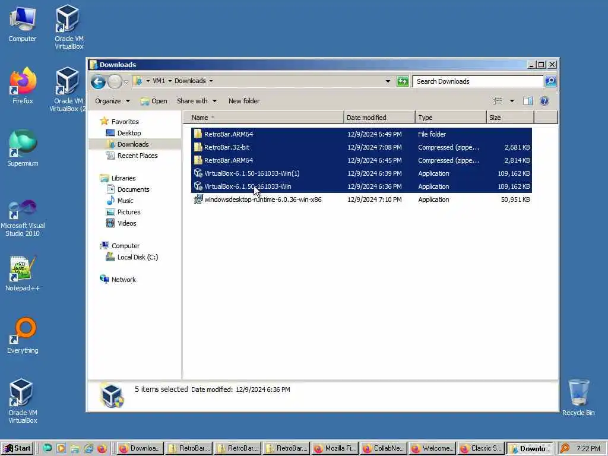
Task: Click the windowsdesktop-runtime installer icon
Action: point(198,199)
